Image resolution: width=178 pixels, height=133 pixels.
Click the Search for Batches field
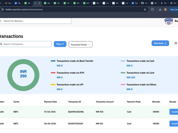pyautogui.click(x=36, y=21)
